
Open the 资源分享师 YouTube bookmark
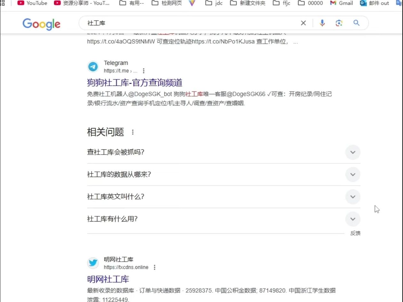tap(82, 3)
